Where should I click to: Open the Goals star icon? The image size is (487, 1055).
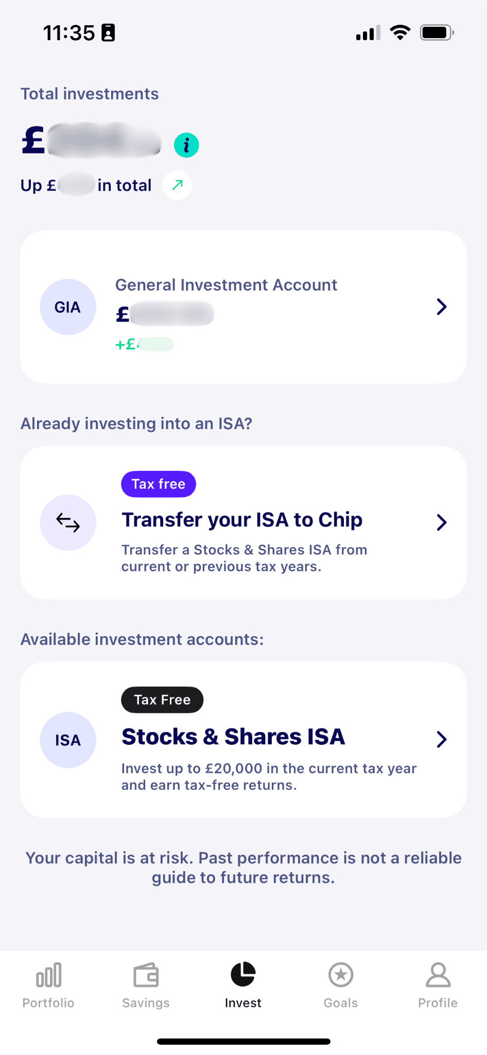tap(340, 975)
